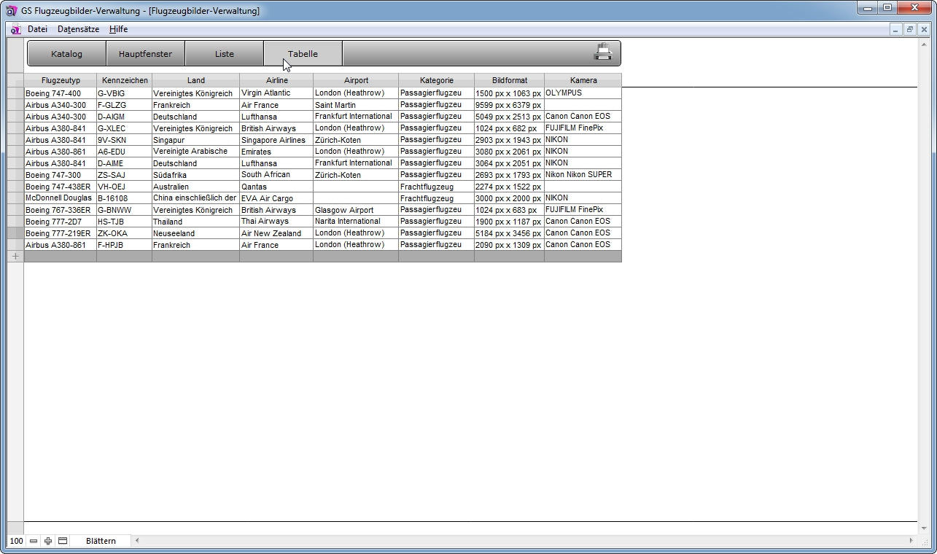The image size is (937, 554).
Task: Select Kennzeichen cell G-VBIG
Action: pyautogui.click(x=125, y=93)
